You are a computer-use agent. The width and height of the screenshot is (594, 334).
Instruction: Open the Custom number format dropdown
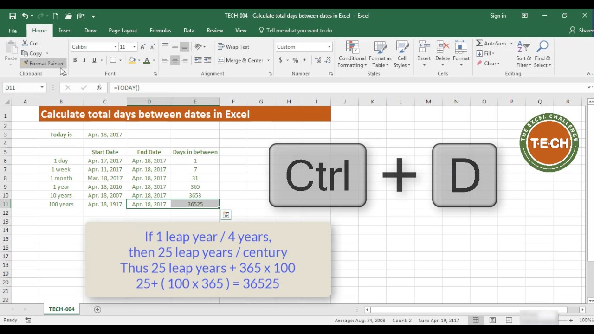pos(329,47)
